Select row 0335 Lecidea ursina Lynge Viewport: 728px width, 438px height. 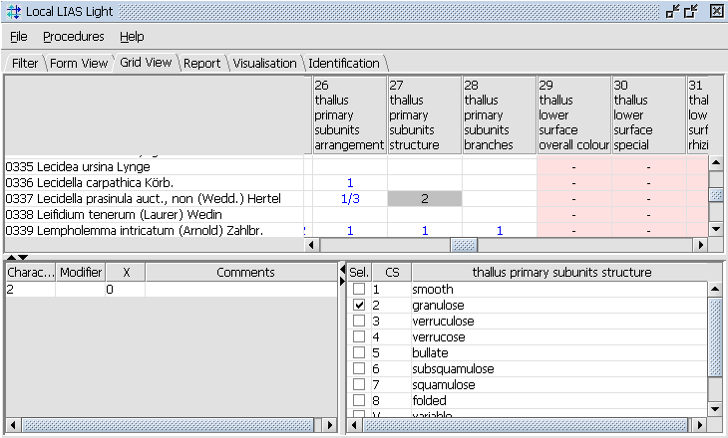click(155, 167)
